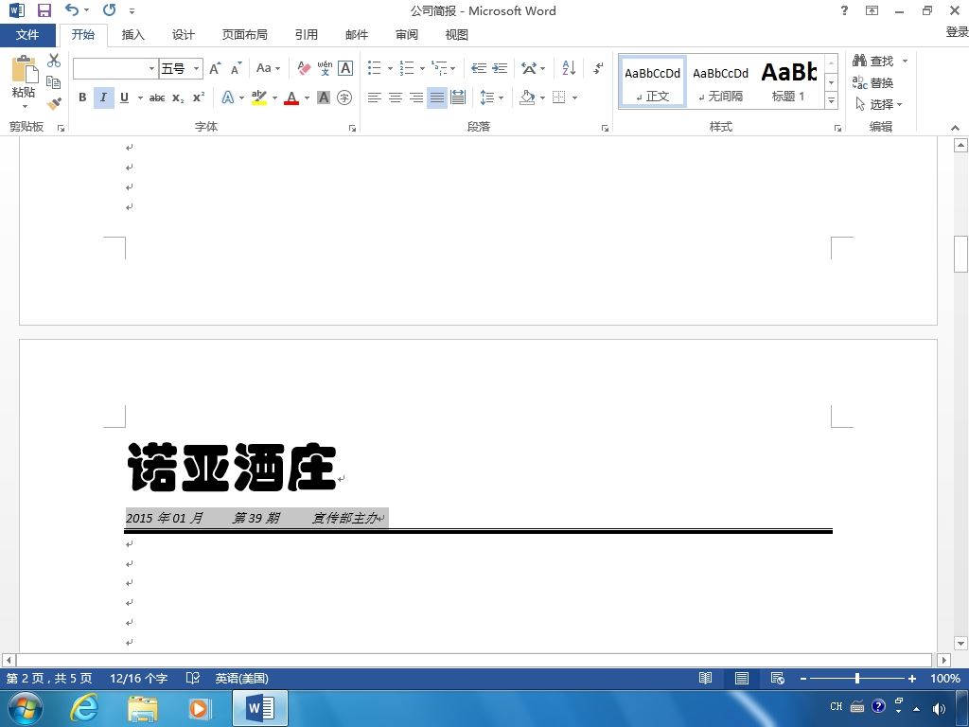
Task: Sort text with the A-Z sort icon
Action: [569, 68]
